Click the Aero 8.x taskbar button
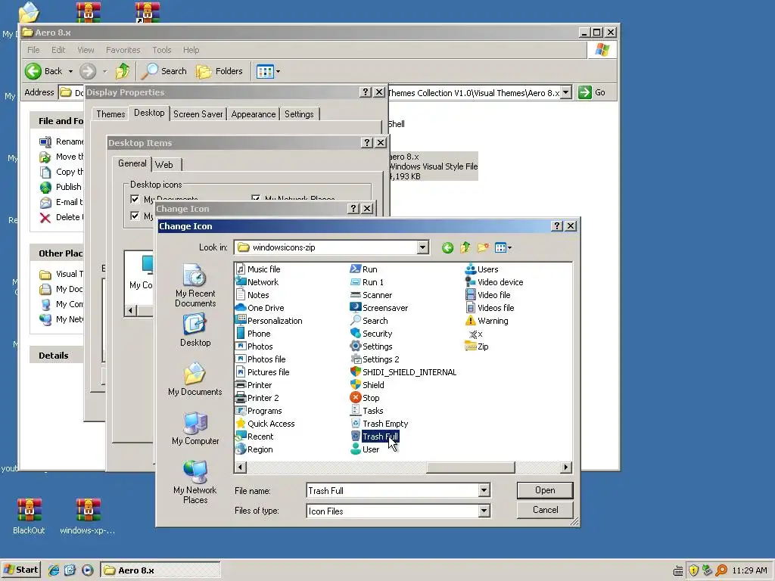Image resolution: width=775 pixels, height=581 pixels. [x=160, y=570]
